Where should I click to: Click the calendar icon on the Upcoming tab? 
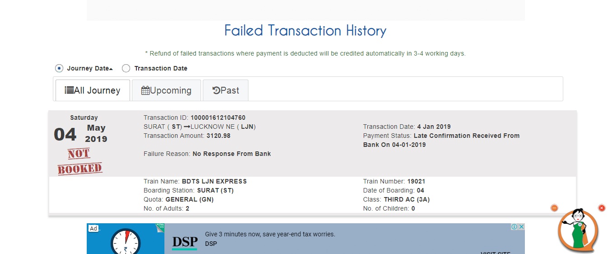click(145, 90)
